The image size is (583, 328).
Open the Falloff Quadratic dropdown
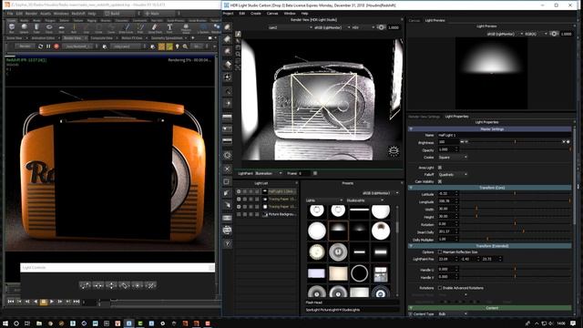click(x=453, y=174)
